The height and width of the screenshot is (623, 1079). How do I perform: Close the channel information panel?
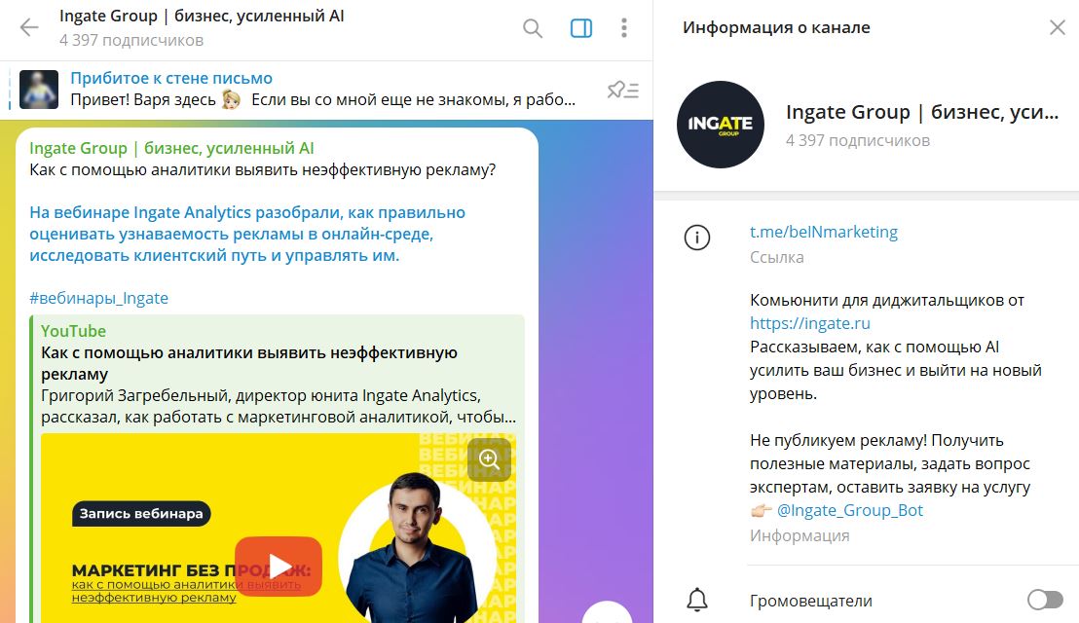pyautogui.click(x=1057, y=27)
